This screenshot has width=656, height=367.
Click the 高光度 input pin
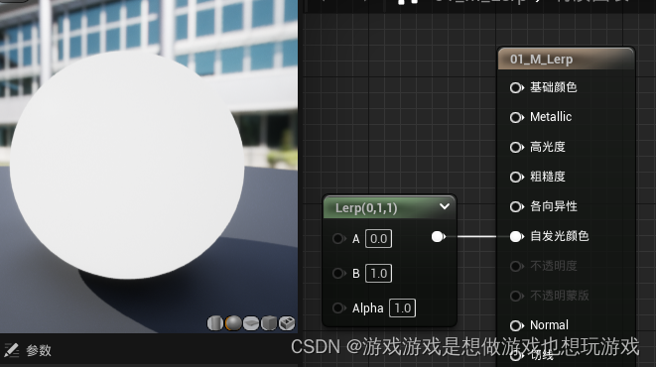pyautogui.click(x=516, y=147)
